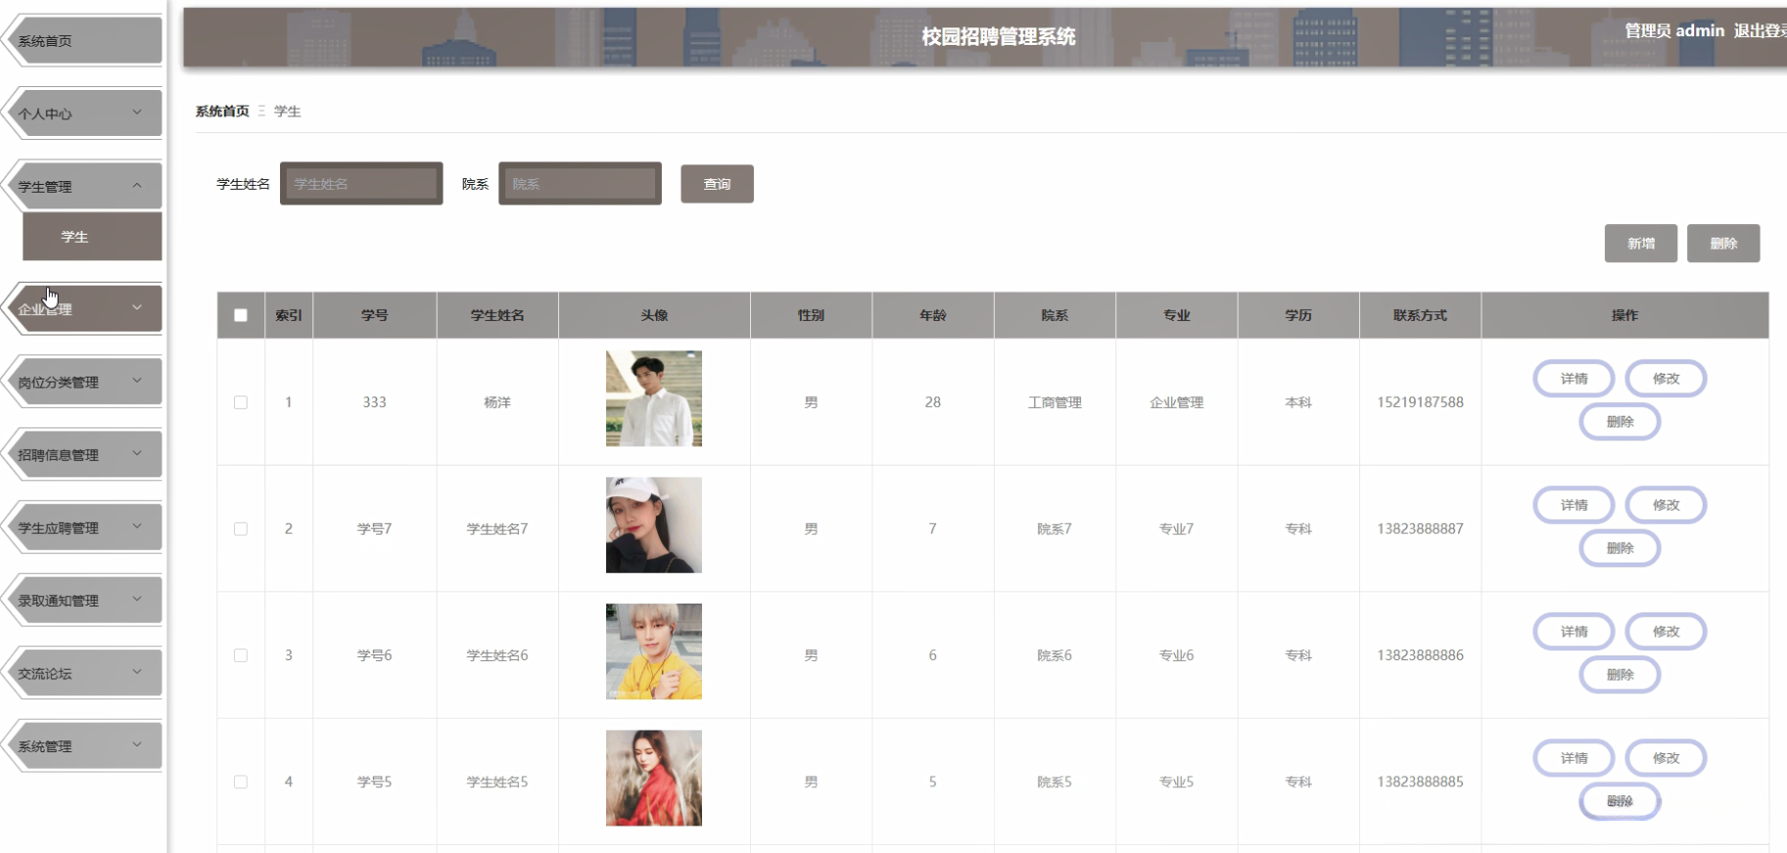Delete the 学生姓名6 row
1787x853 pixels.
[1620, 675]
